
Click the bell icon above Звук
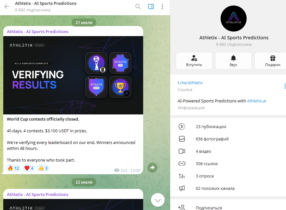pyautogui.click(x=233, y=58)
